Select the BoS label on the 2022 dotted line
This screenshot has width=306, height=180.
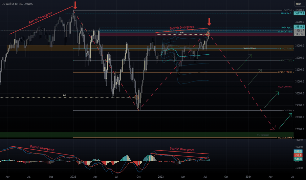point(64,95)
